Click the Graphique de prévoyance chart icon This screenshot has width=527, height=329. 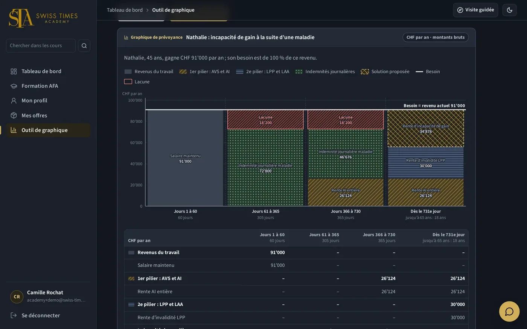click(126, 37)
